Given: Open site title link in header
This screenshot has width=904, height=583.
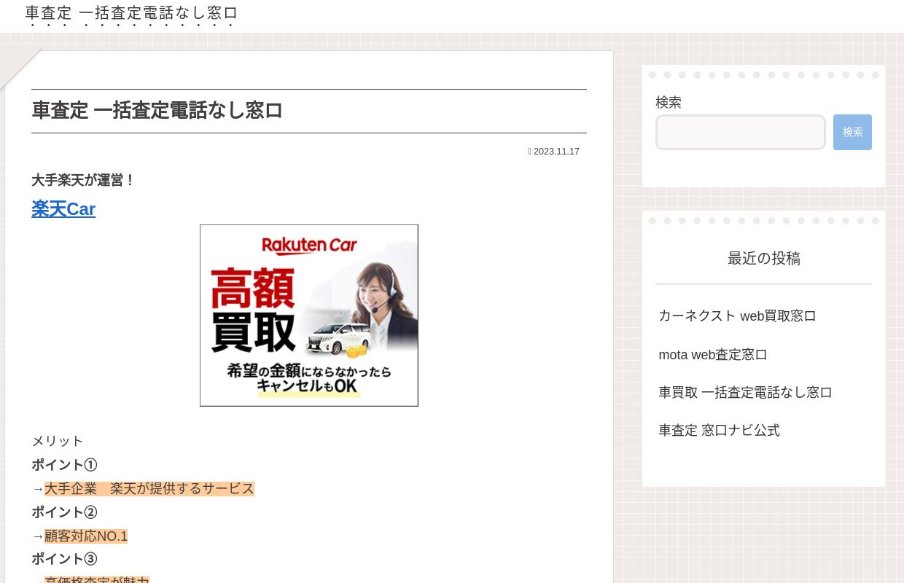Looking at the screenshot, I should click(x=131, y=13).
